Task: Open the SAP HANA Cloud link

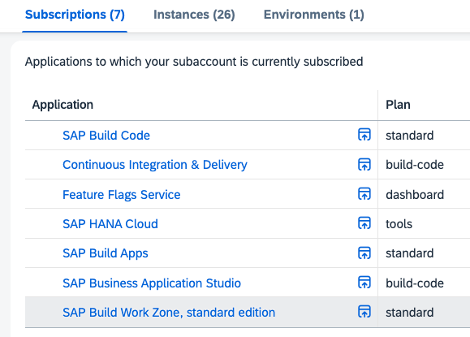Action: (x=110, y=223)
